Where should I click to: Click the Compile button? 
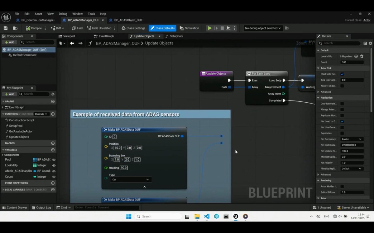coord(34,28)
